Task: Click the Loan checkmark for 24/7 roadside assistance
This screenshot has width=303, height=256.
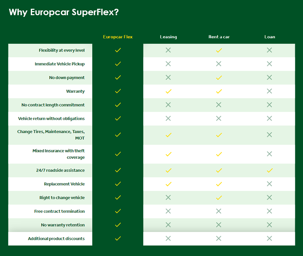Action: click(270, 170)
